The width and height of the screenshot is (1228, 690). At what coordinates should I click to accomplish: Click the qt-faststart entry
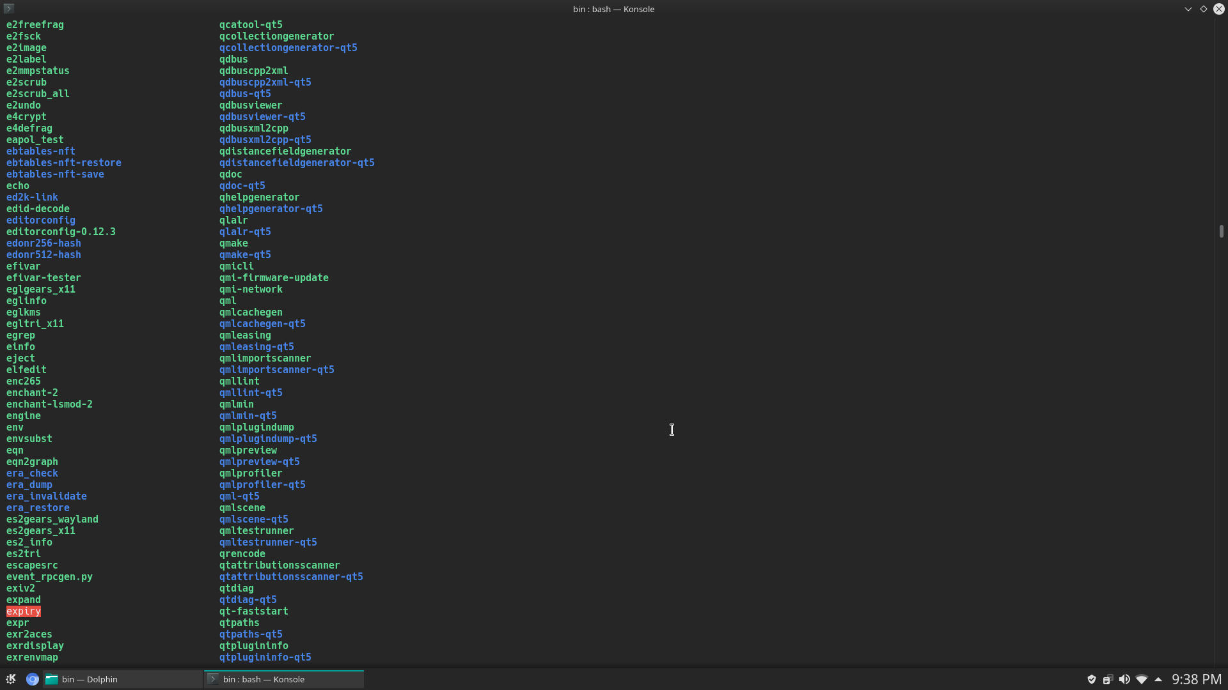tap(254, 611)
